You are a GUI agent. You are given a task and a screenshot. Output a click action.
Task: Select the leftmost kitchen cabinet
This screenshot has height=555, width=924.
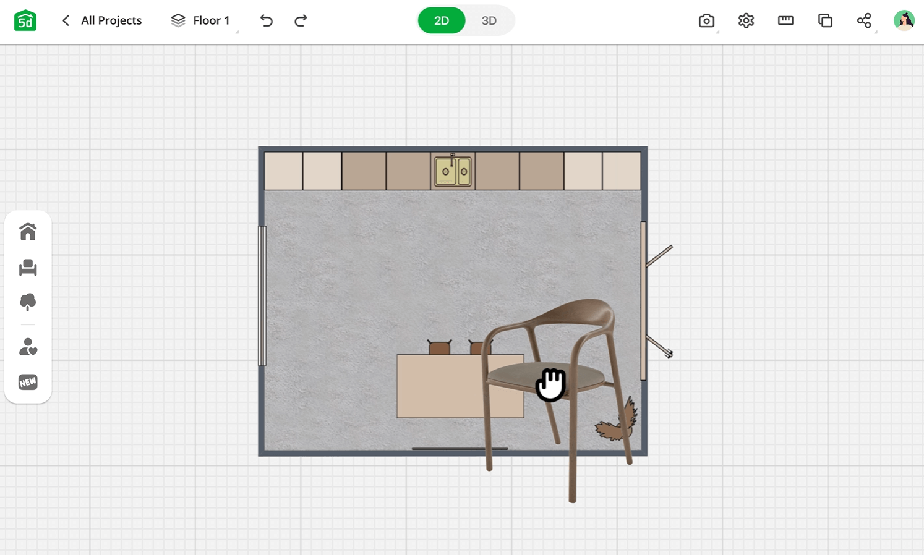(x=284, y=171)
